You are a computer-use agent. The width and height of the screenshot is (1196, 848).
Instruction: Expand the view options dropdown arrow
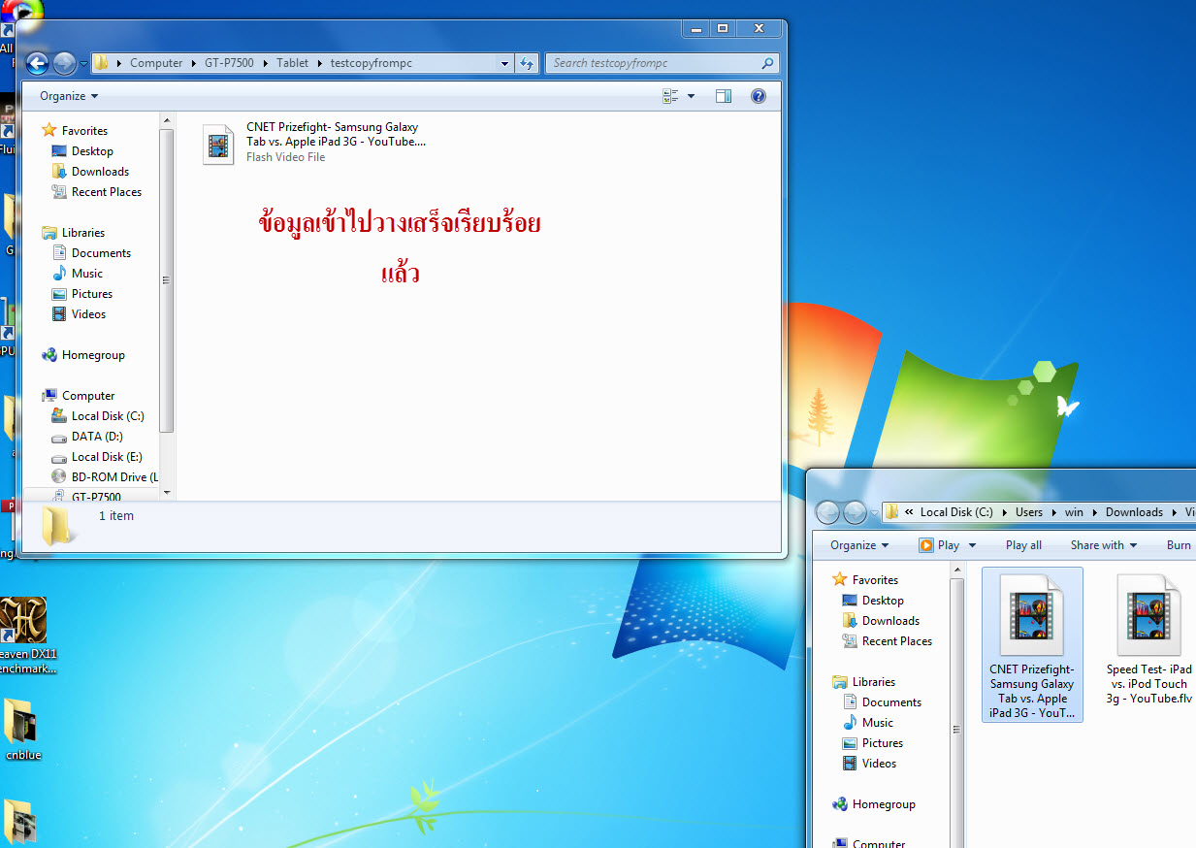(x=692, y=96)
